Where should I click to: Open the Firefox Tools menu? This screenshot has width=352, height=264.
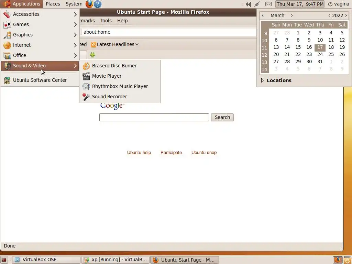point(106,21)
